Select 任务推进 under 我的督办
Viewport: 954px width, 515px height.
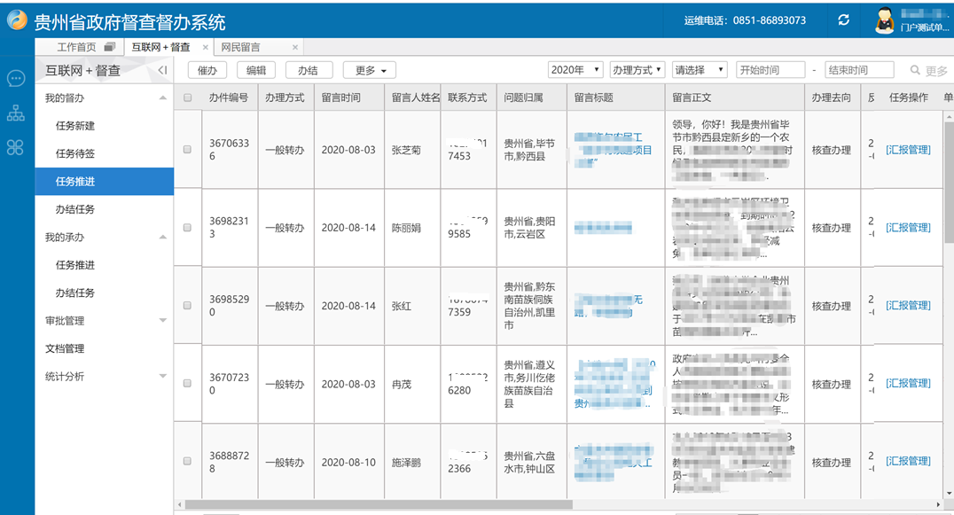pos(104,181)
